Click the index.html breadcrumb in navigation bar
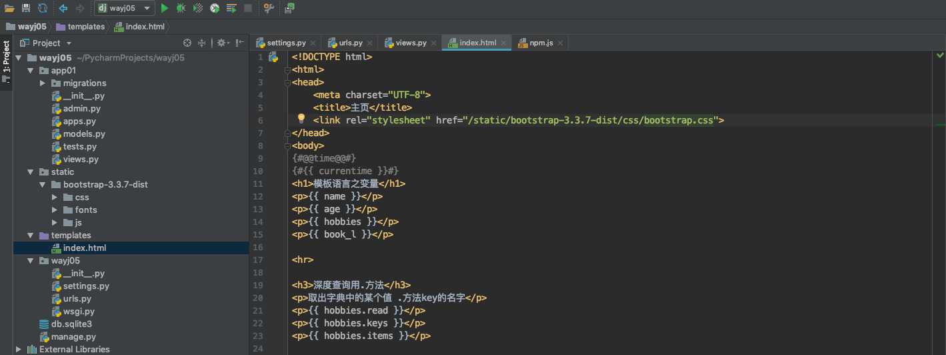 point(139,27)
